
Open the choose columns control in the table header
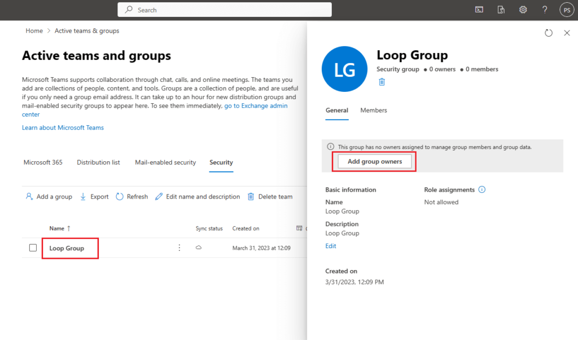(299, 228)
